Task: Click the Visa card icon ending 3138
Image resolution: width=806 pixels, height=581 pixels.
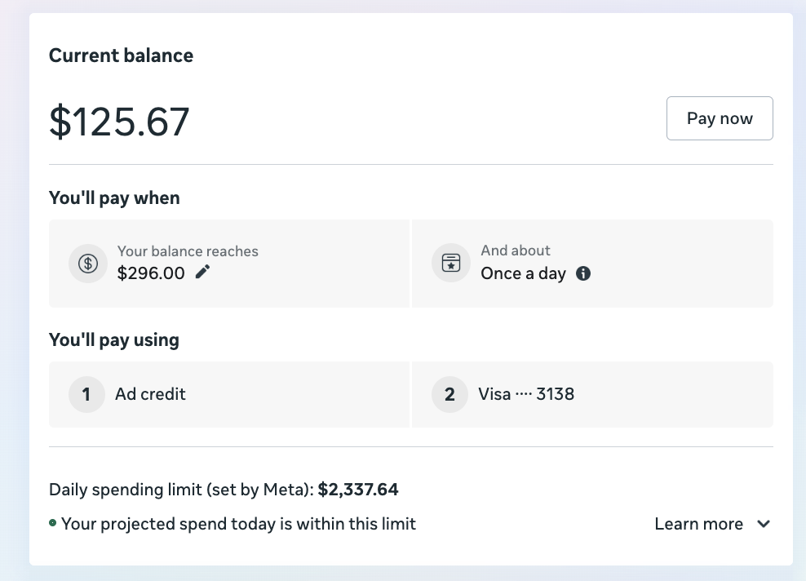Action: [449, 394]
